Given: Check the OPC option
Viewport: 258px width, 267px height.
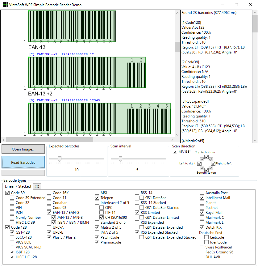Looking at the screenshot, I should pyautogui.click(x=101, y=207).
